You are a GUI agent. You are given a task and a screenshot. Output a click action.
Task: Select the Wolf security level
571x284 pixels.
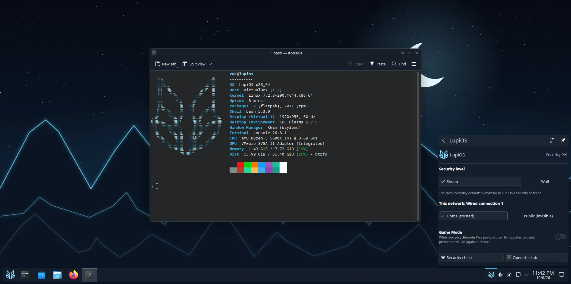tap(545, 181)
